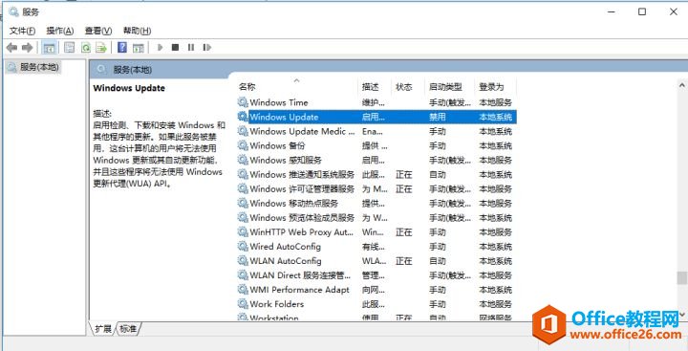
Task: Open the Properties toolbar icon
Action: (x=69, y=48)
